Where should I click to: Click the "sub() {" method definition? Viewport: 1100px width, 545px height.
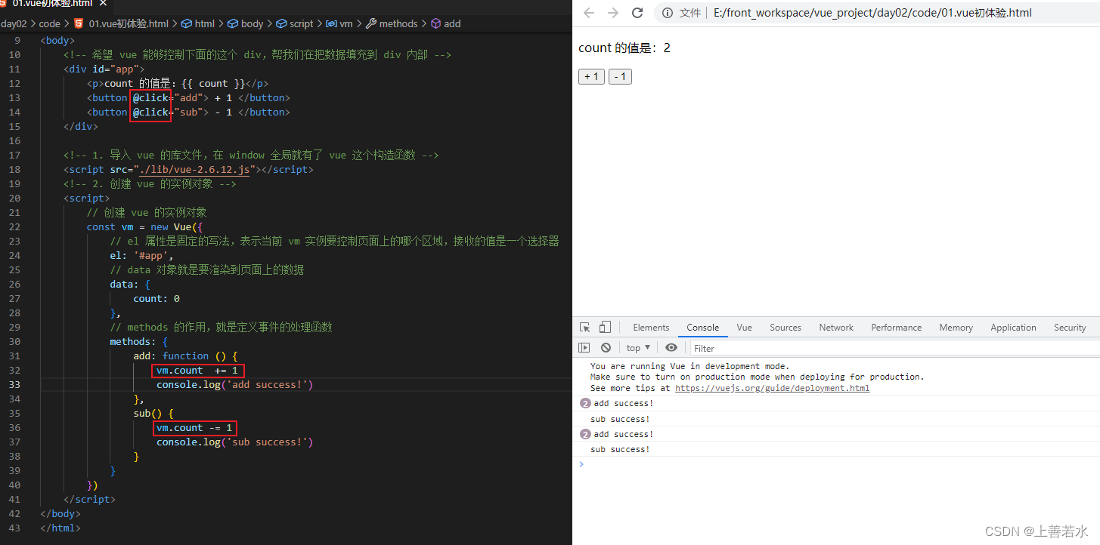click(153, 413)
